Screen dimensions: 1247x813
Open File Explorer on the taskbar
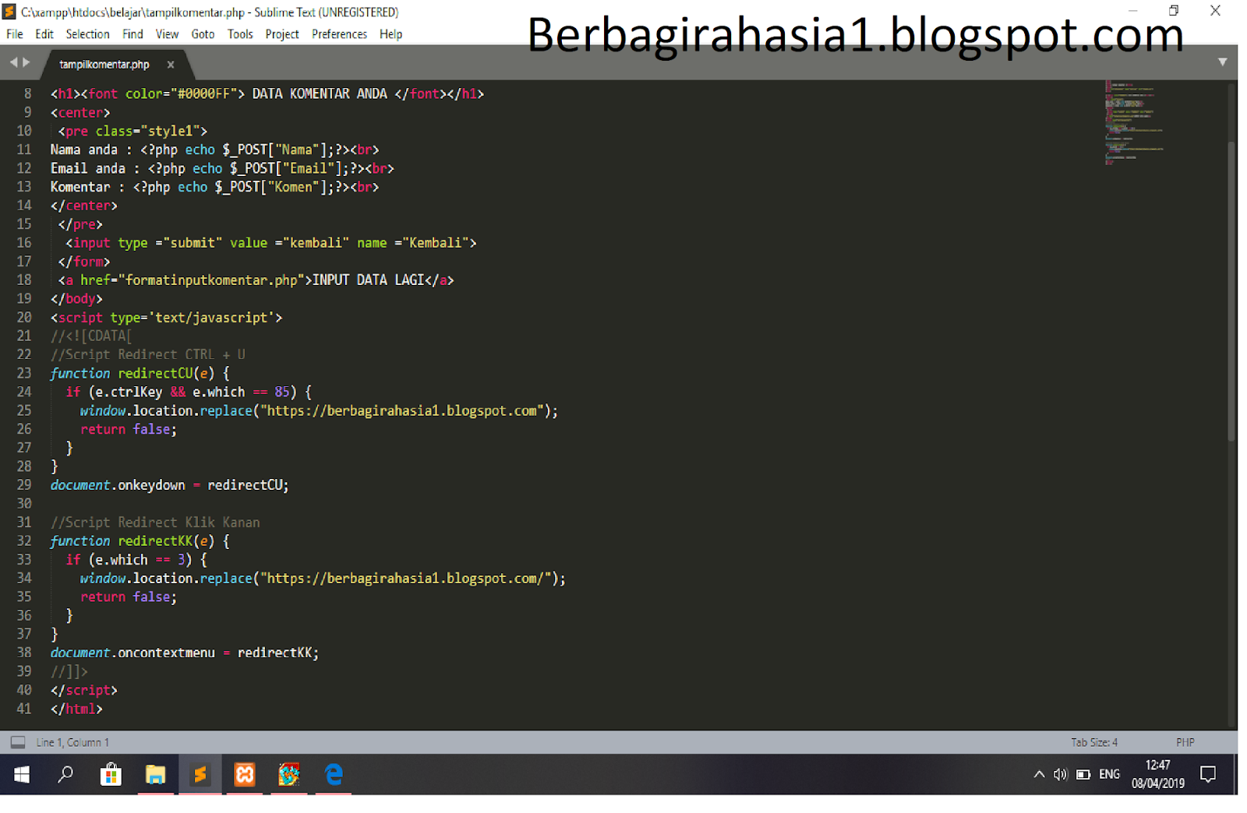pos(155,774)
